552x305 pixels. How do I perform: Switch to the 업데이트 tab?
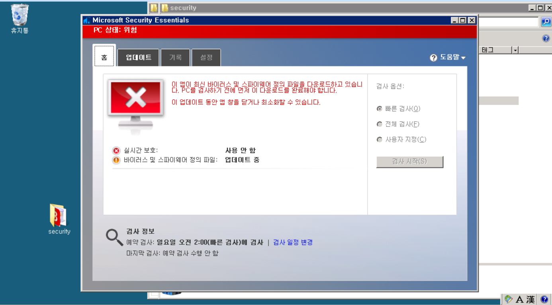click(x=139, y=58)
